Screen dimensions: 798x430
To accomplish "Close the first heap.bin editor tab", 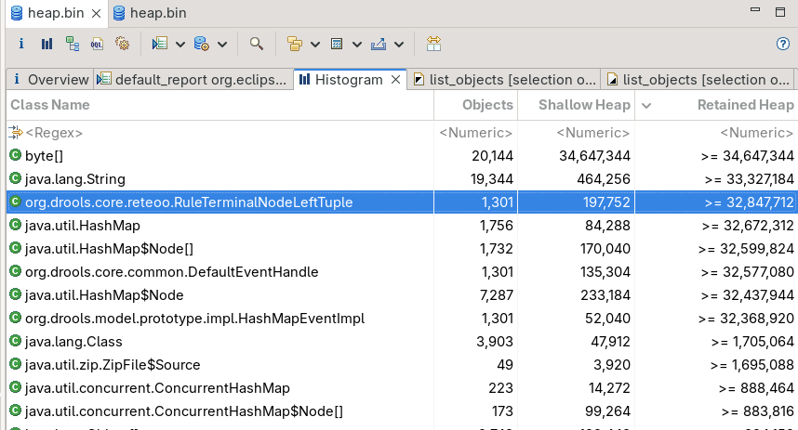I will [96, 14].
